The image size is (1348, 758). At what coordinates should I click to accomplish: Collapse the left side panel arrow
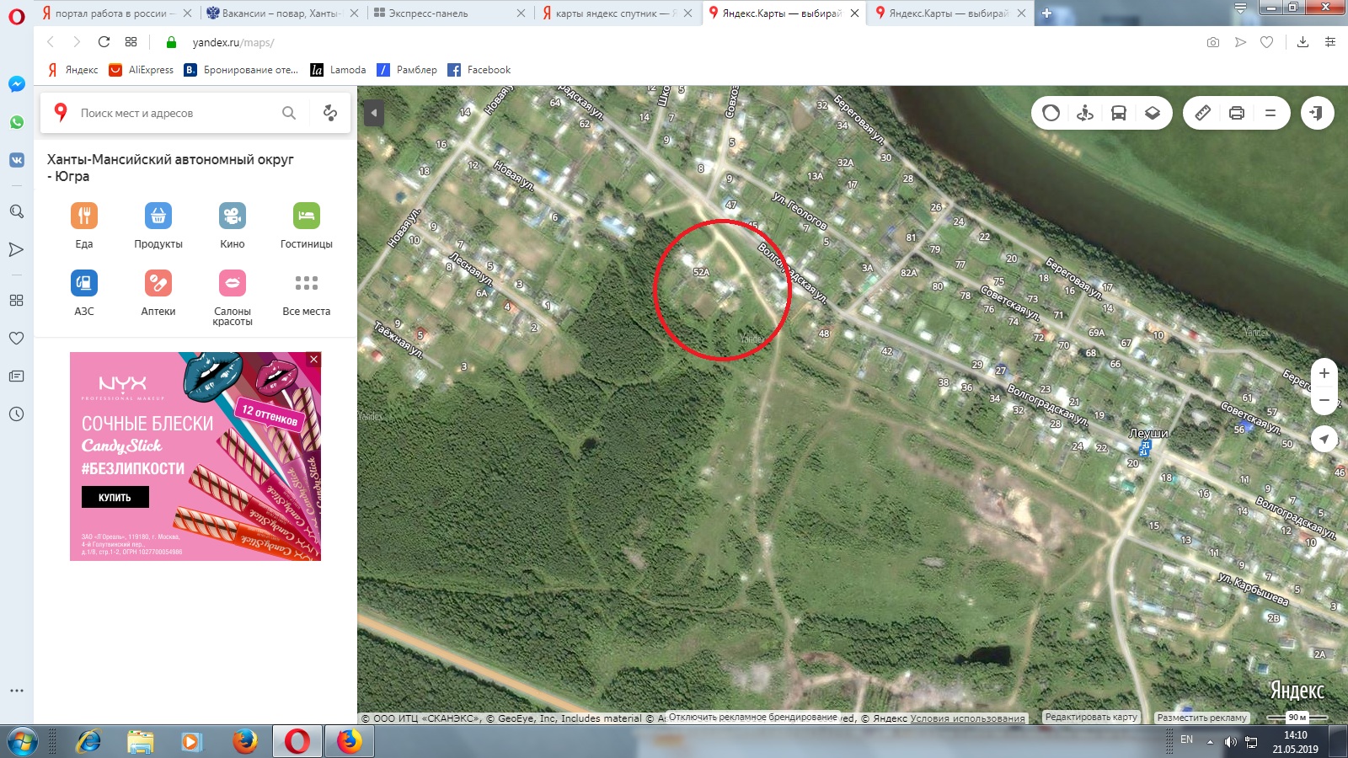[x=374, y=113]
